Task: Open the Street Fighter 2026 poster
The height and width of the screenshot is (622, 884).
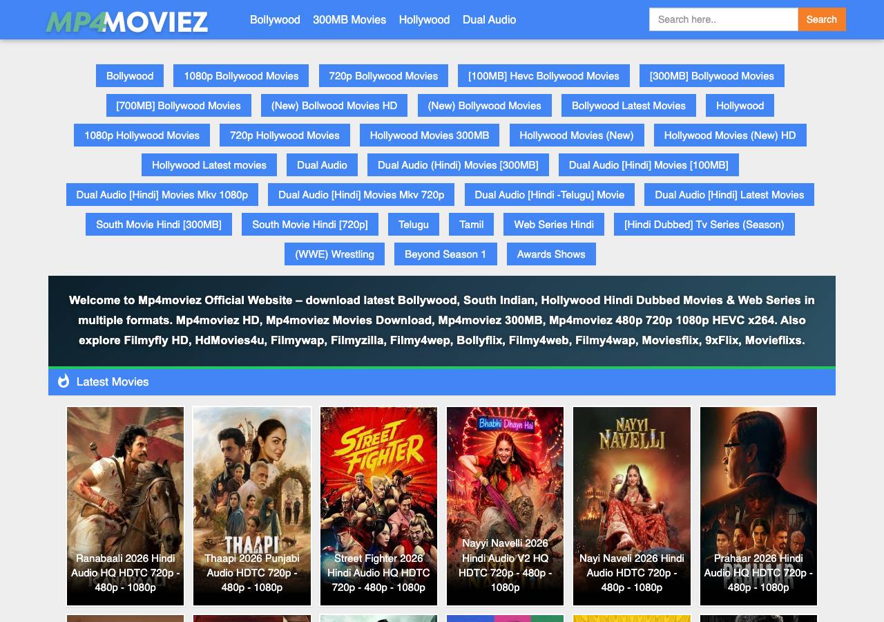Action: [x=378, y=506]
